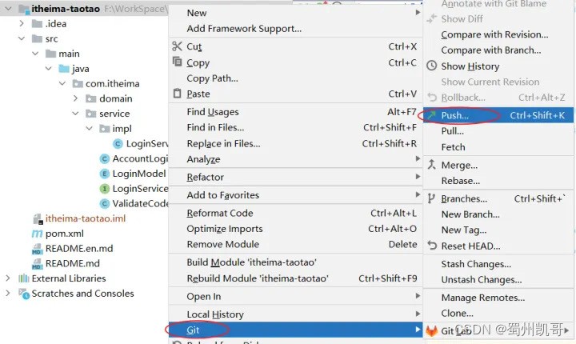Click the Show History clock icon
The height and width of the screenshot is (344, 576).
click(x=432, y=66)
